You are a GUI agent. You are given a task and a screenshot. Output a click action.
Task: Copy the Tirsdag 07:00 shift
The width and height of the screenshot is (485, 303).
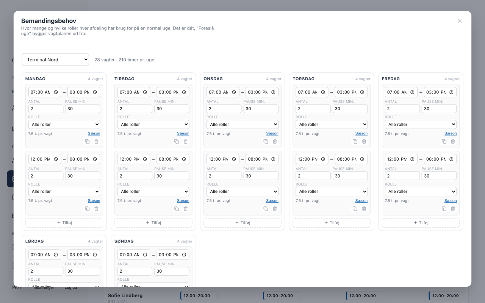point(177,141)
